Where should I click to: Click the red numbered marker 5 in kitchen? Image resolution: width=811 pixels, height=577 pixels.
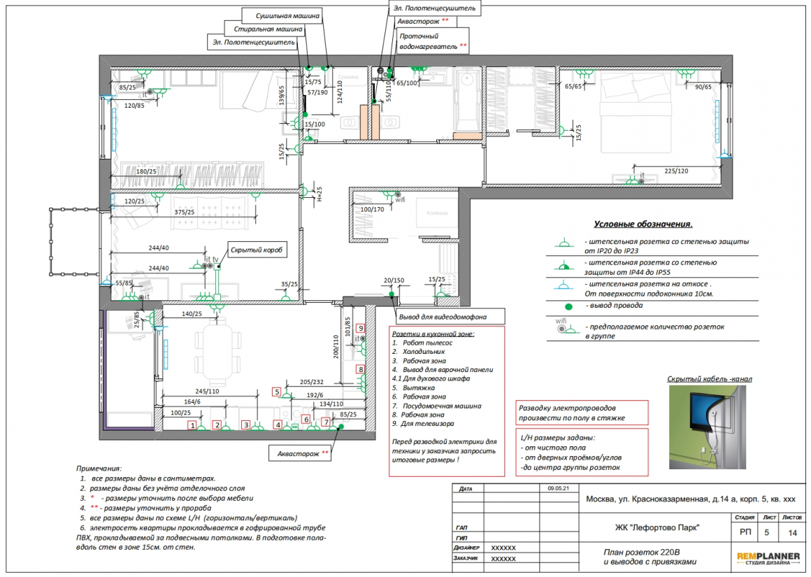(278, 392)
